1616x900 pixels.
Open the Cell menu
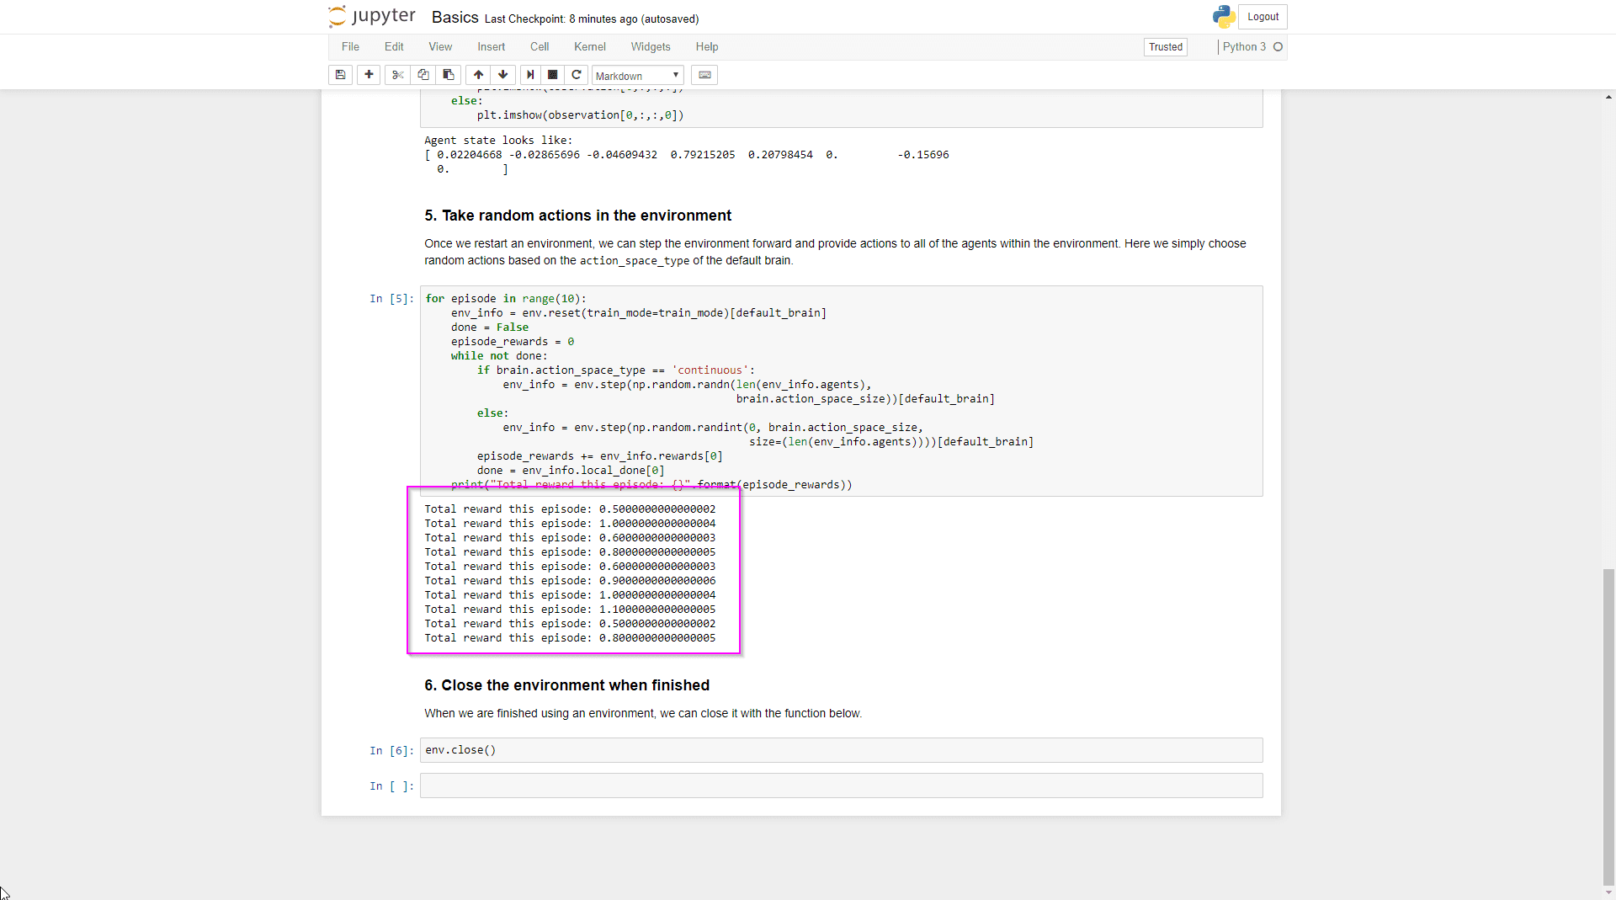pos(539,47)
